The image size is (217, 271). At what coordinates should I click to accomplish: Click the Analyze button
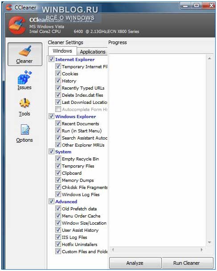point(135,263)
